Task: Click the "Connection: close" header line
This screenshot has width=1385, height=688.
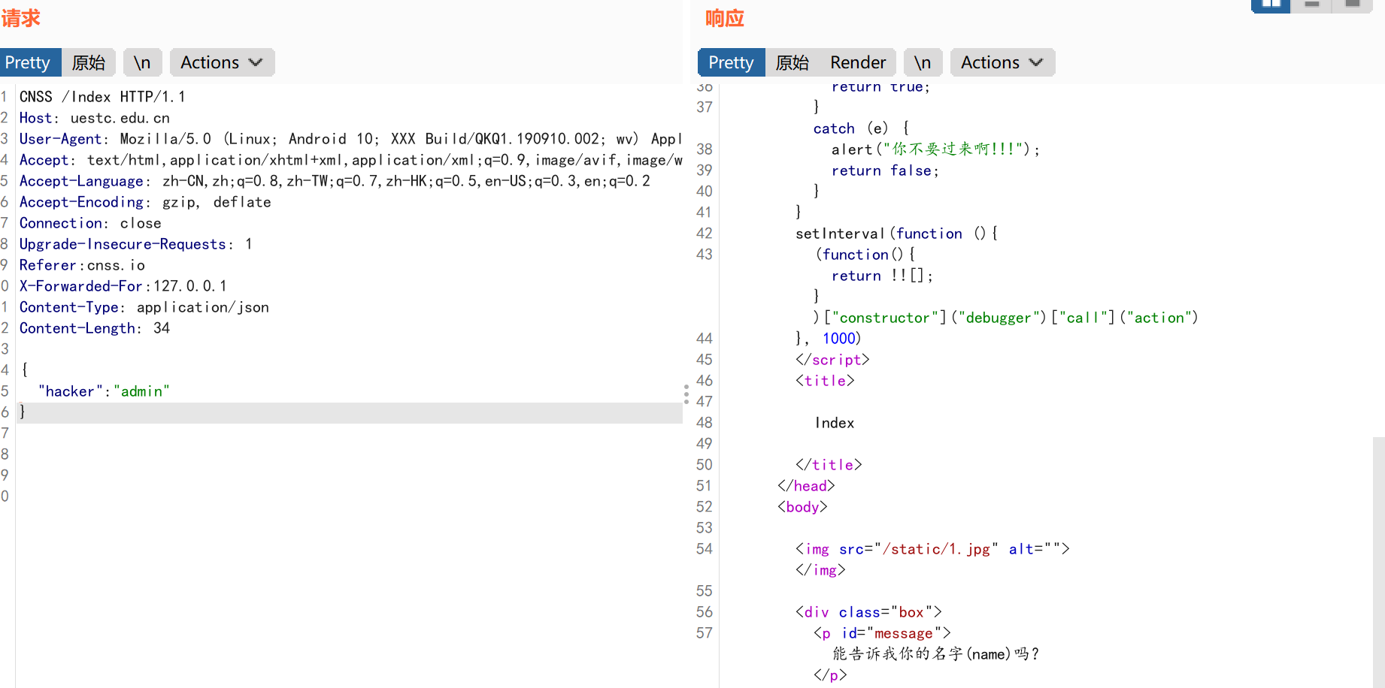Action: (x=90, y=223)
